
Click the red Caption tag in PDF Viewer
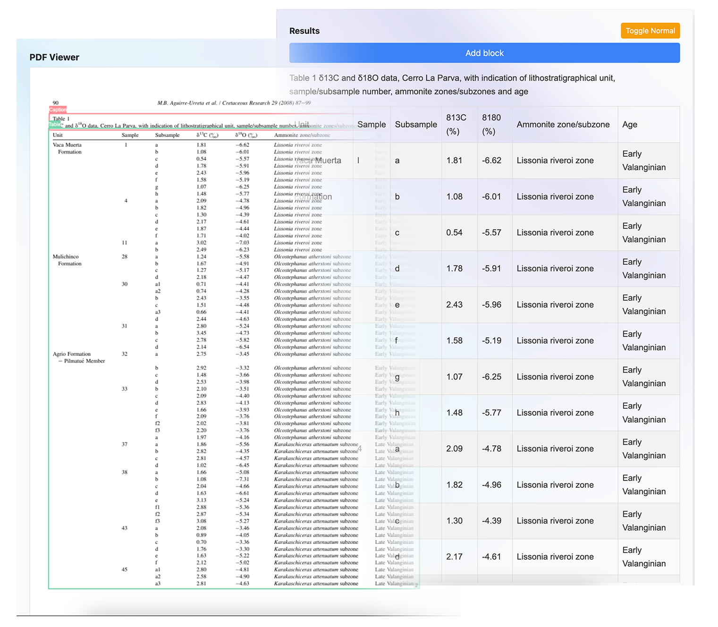pyautogui.click(x=58, y=110)
